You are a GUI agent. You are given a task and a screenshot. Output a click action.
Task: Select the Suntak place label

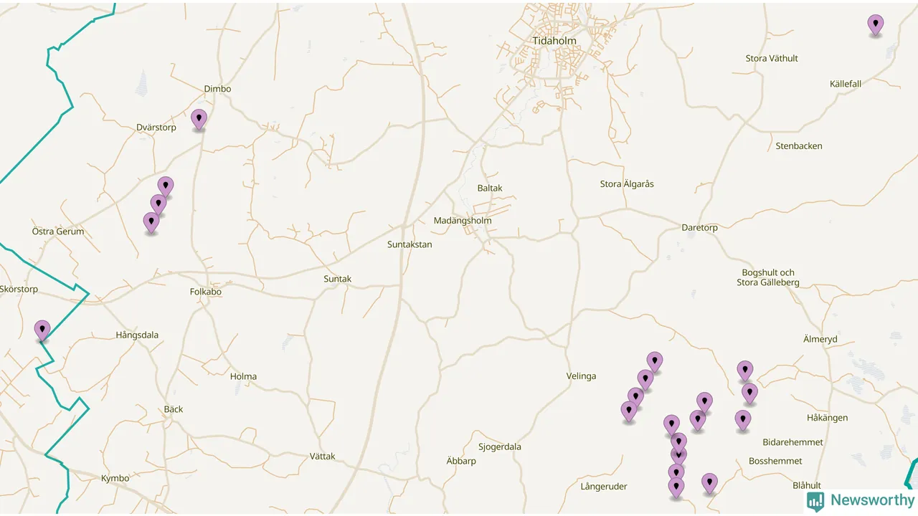pos(337,279)
